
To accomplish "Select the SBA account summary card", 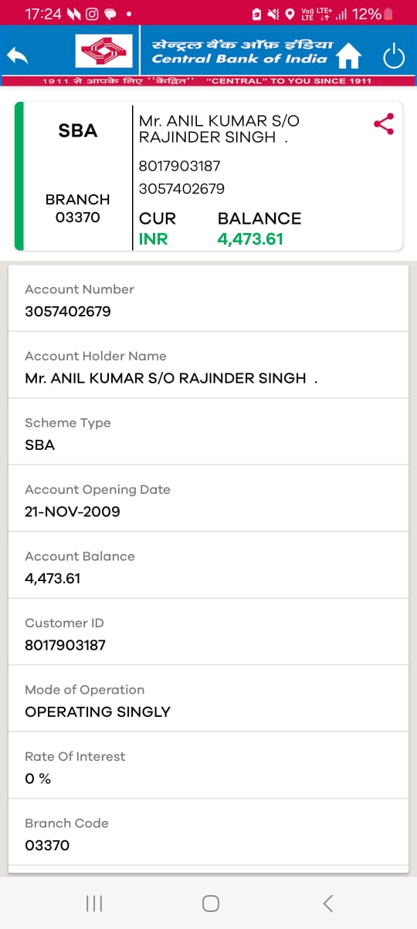I will pyautogui.click(x=208, y=176).
